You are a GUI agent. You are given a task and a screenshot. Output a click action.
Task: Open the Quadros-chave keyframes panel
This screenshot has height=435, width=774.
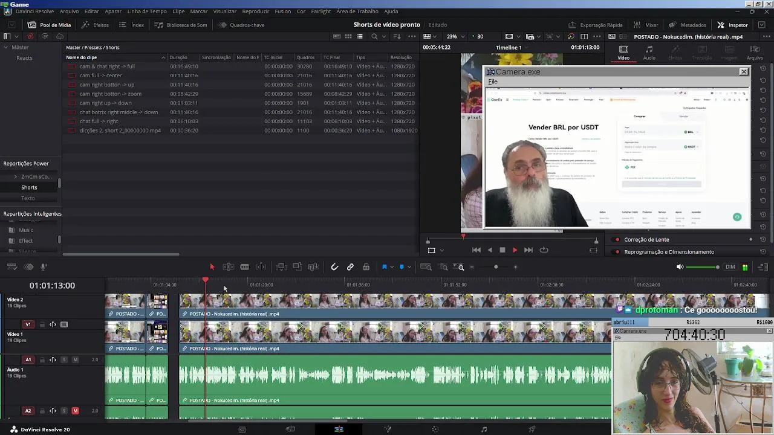pyautogui.click(x=241, y=25)
